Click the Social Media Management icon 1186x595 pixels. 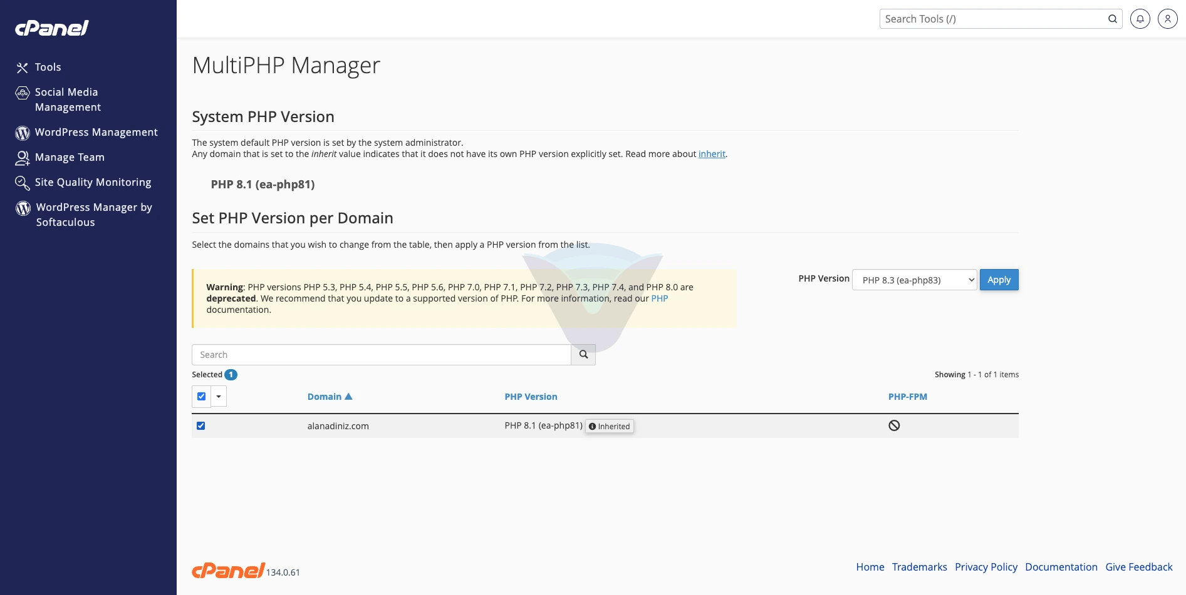pyautogui.click(x=23, y=93)
